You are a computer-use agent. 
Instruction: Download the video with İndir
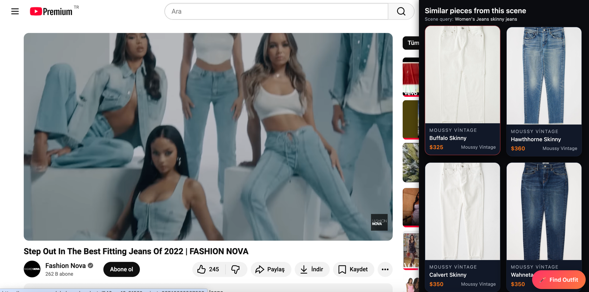(312, 269)
